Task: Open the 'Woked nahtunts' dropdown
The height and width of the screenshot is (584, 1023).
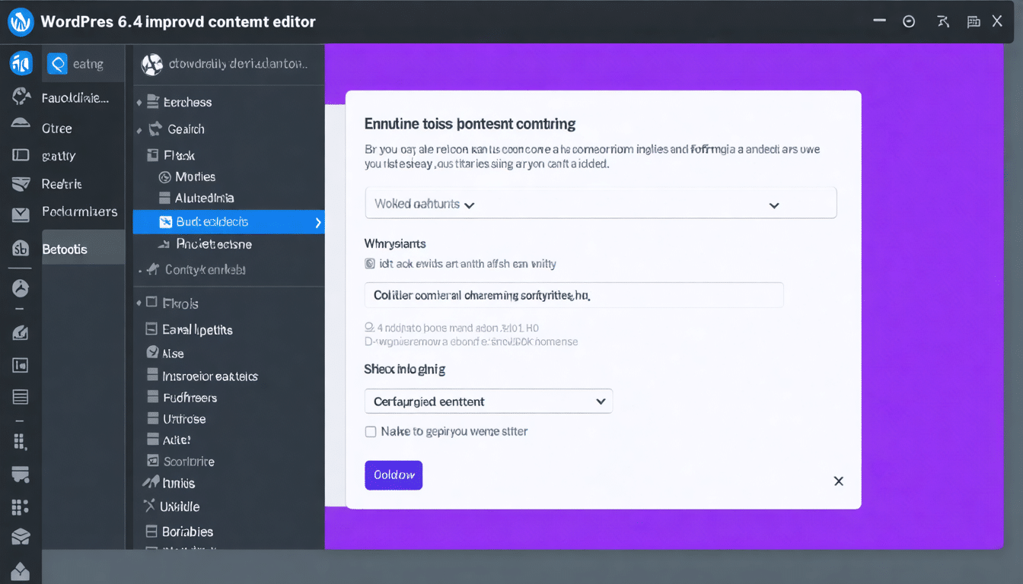Action: pos(601,202)
